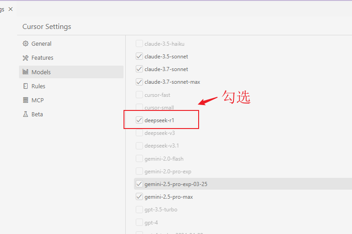Screen dimensions: 352x234
Task: Select the Models settings section
Action: click(71, 72)
